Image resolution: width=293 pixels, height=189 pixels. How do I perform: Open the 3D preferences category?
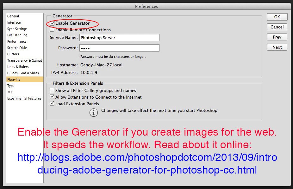25,92
